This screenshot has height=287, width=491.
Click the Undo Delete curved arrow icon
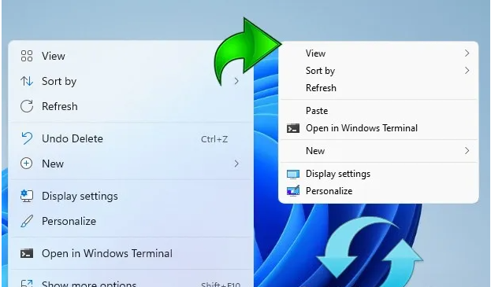tap(27, 138)
